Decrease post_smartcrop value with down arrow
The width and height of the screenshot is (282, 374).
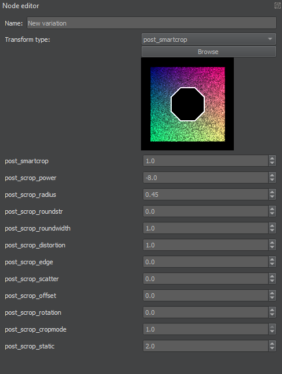point(272,163)
